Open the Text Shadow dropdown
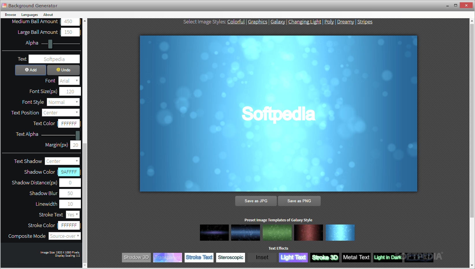This screenshot has height=269, width=475. (62, 161)
